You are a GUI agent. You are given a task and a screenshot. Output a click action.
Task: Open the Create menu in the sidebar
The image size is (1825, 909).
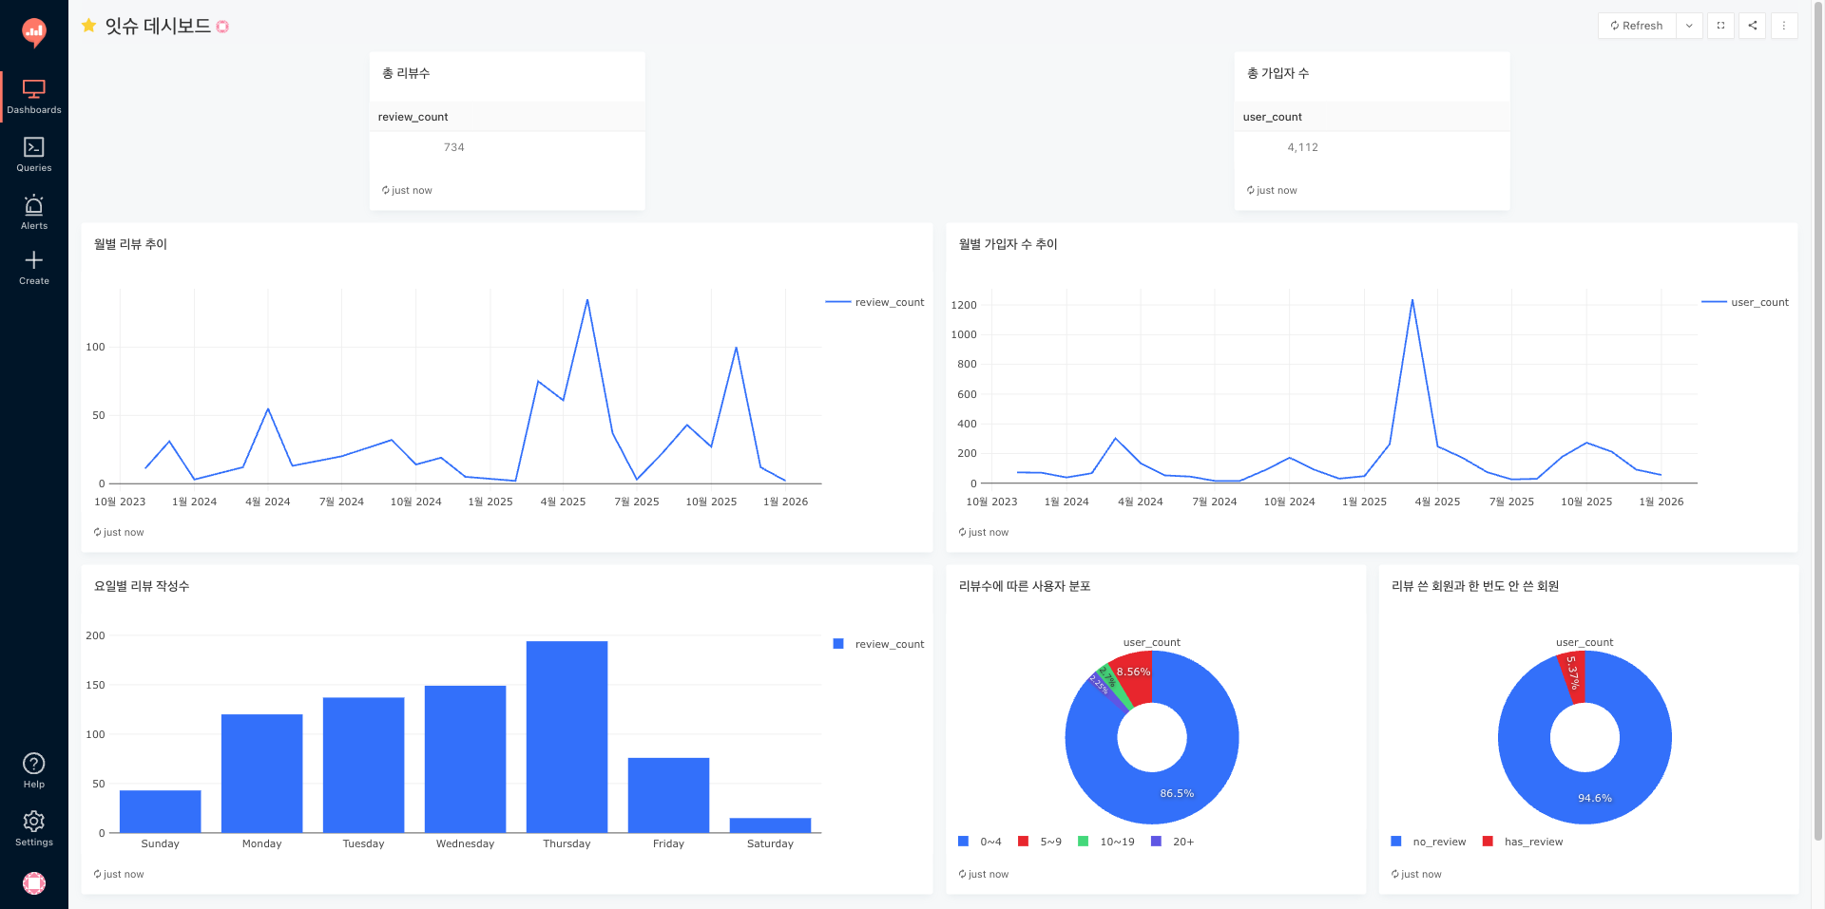[x=34, y=268]
